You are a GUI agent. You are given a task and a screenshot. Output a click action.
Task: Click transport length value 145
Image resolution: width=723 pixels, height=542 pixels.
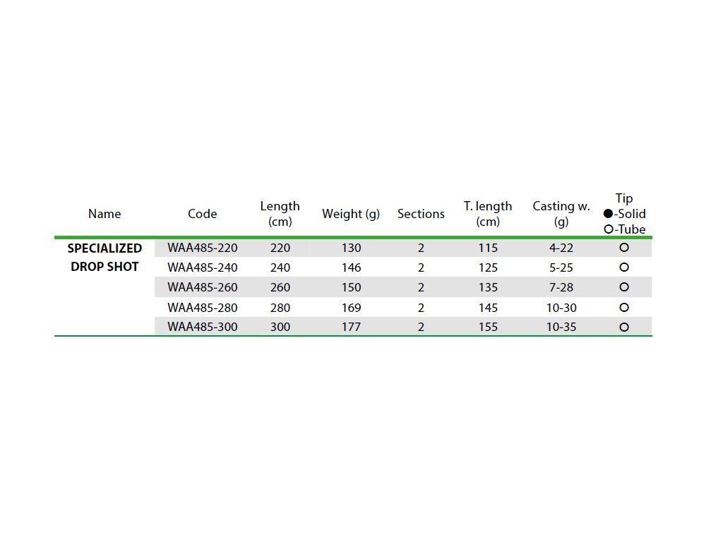488,308
